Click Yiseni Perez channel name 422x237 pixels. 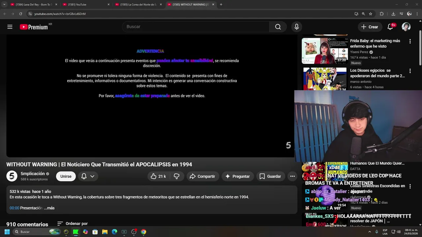tap(359, 52)
